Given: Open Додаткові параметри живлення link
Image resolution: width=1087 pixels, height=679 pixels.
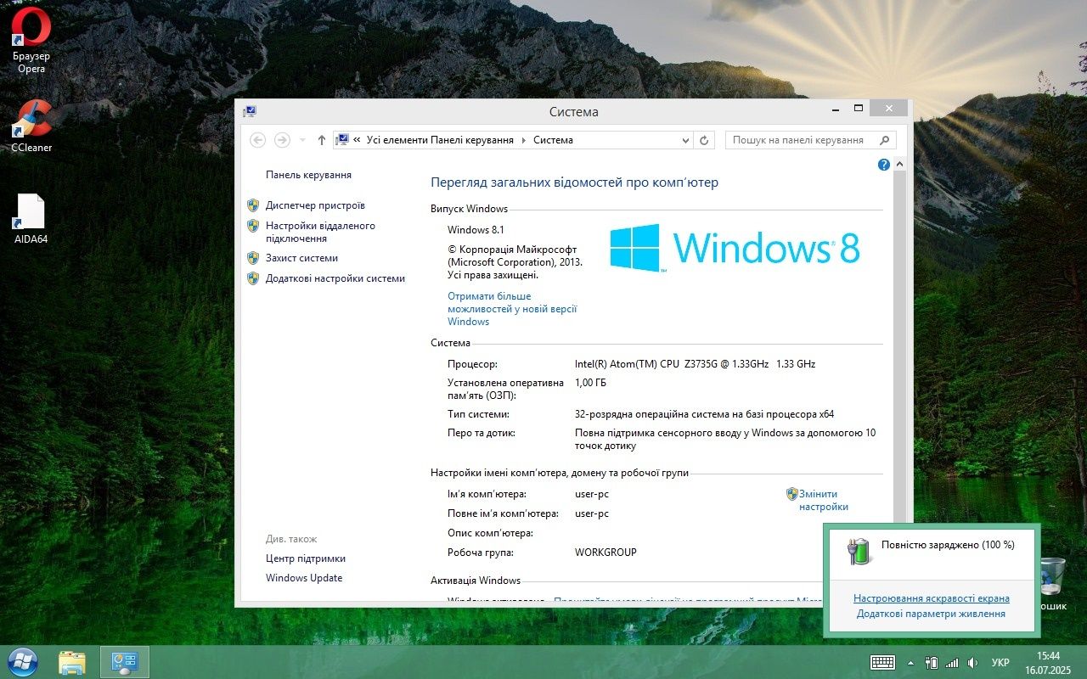Looking at the screenshot, I should 931,614.
